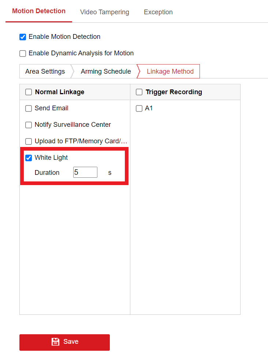
Task: Check Upload to FTP/Memory Card option
Action: tap(29, 141)
